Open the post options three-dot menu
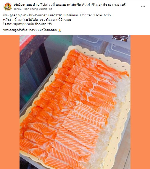 tap(143, 6)
